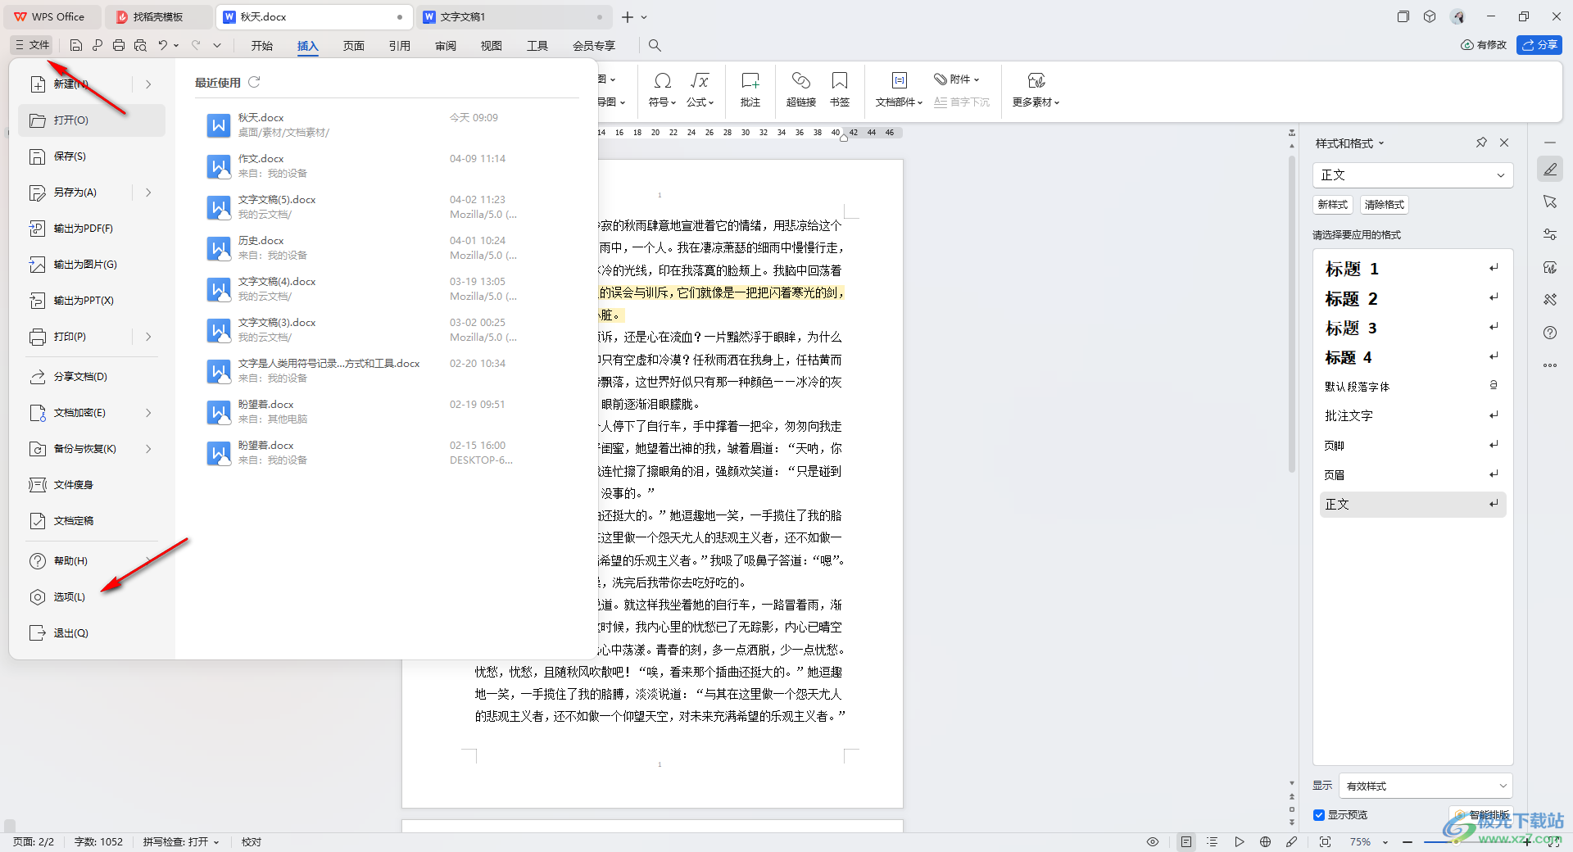Apply the 标题 1 style
The height and width of the screenshot is (852, 1573).
tap(1412, 269)
